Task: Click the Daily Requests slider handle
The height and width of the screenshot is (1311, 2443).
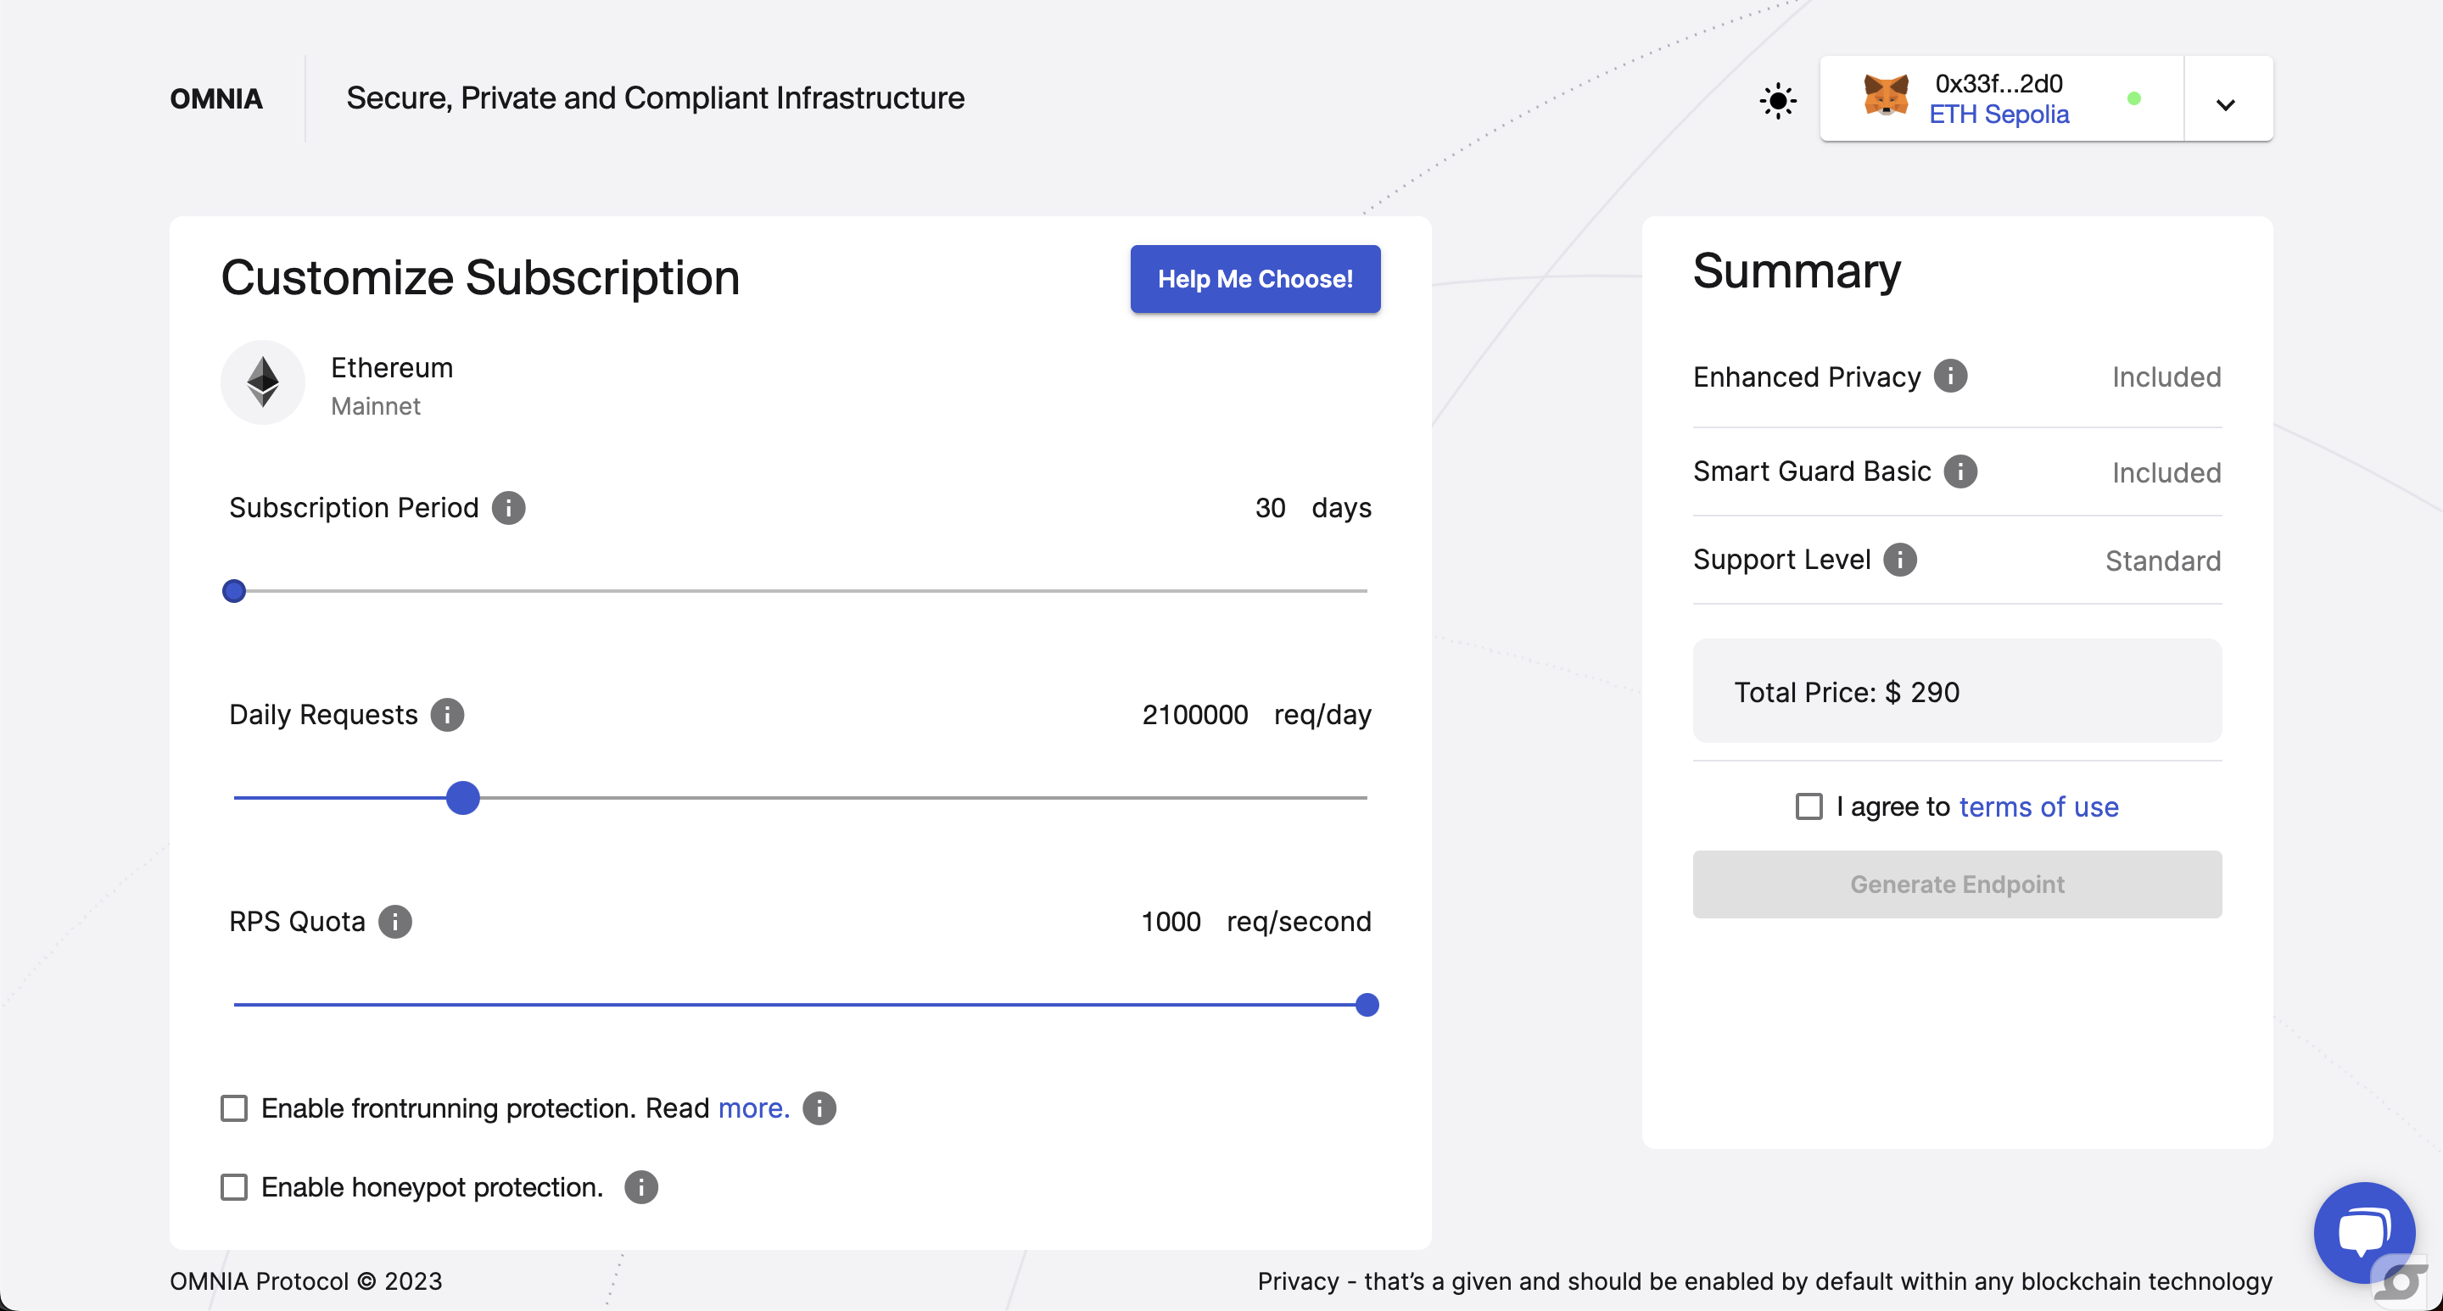Action: click(x=463, y=798)
